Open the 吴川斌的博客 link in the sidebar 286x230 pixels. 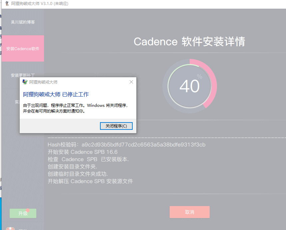23,22
